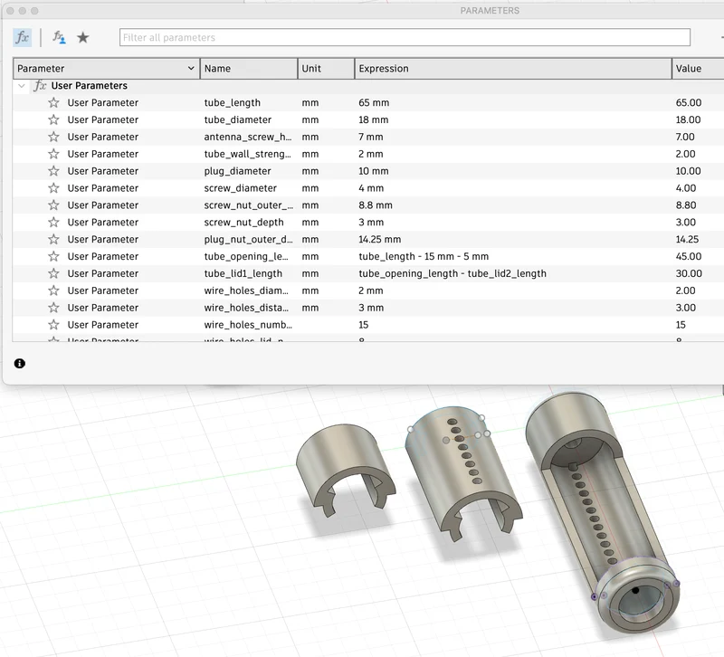Select the screw_diameter name cell
This screenshot has width=724, height=657.
click(240, 188)
